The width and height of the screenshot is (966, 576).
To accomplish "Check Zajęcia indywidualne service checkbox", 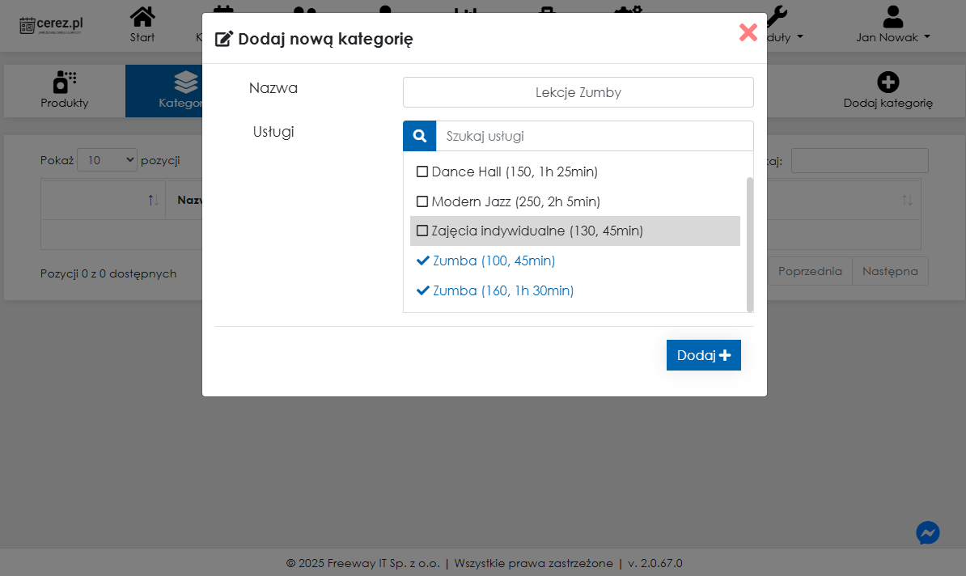I will click(422, 231).
